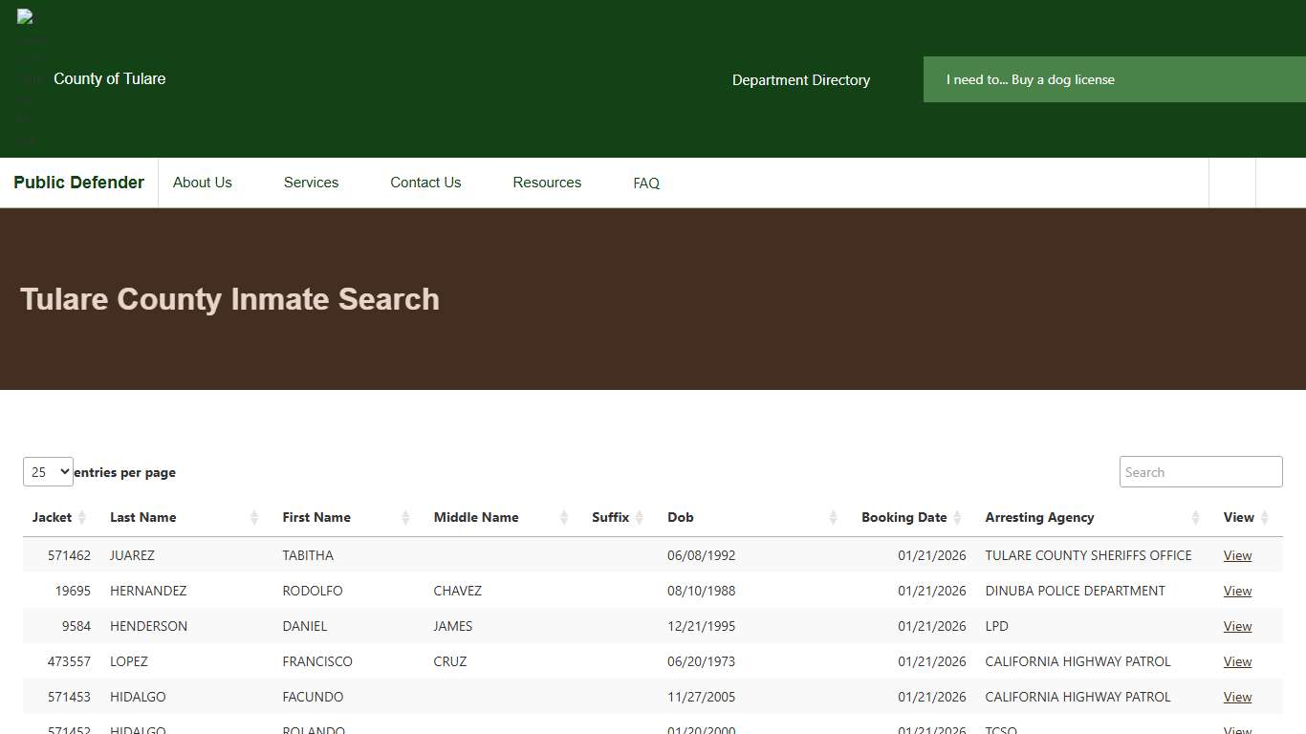Toggle sort order on the View column
Viewport: 1306px width, 734px height.
point(1267,517)
